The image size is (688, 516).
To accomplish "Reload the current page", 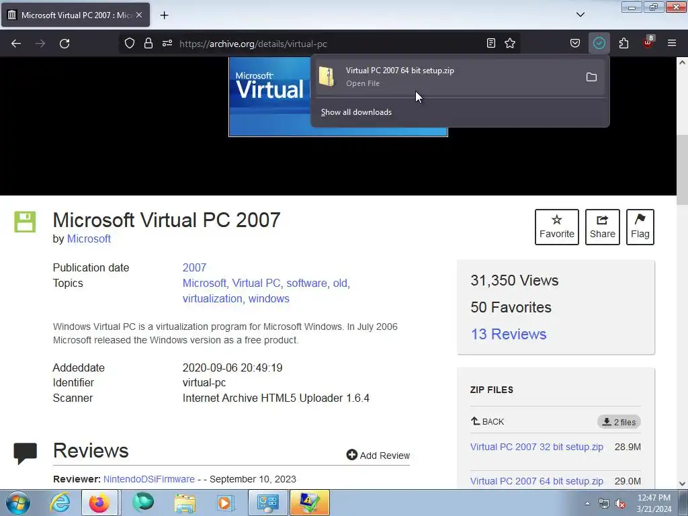I will click(64, 44).
